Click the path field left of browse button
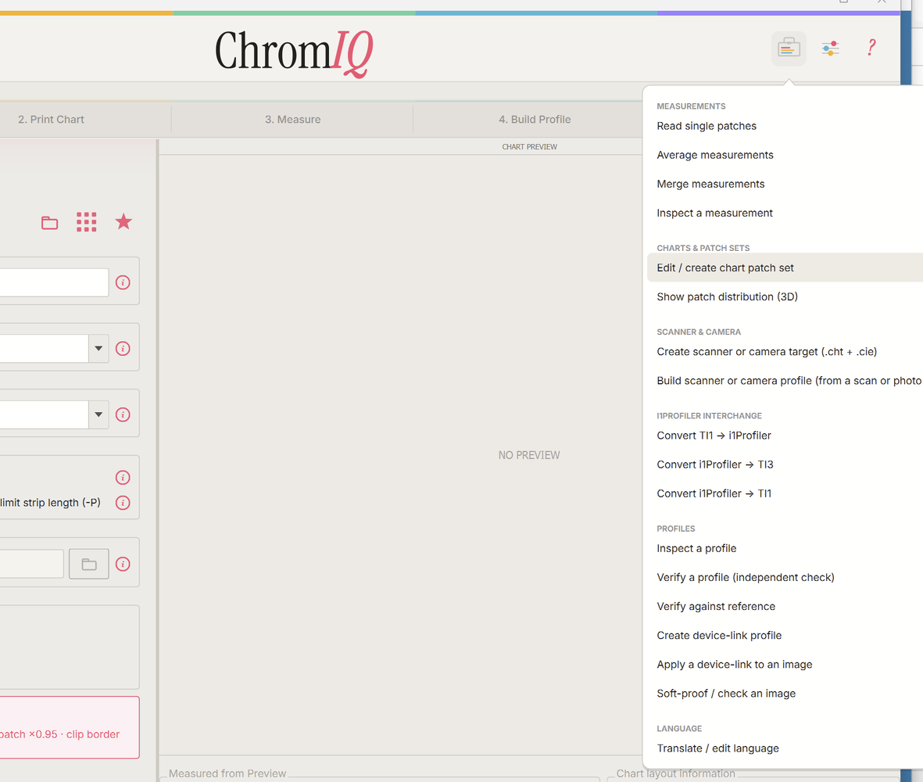Screen dimensions: 923x782 (x=32, y=564)
